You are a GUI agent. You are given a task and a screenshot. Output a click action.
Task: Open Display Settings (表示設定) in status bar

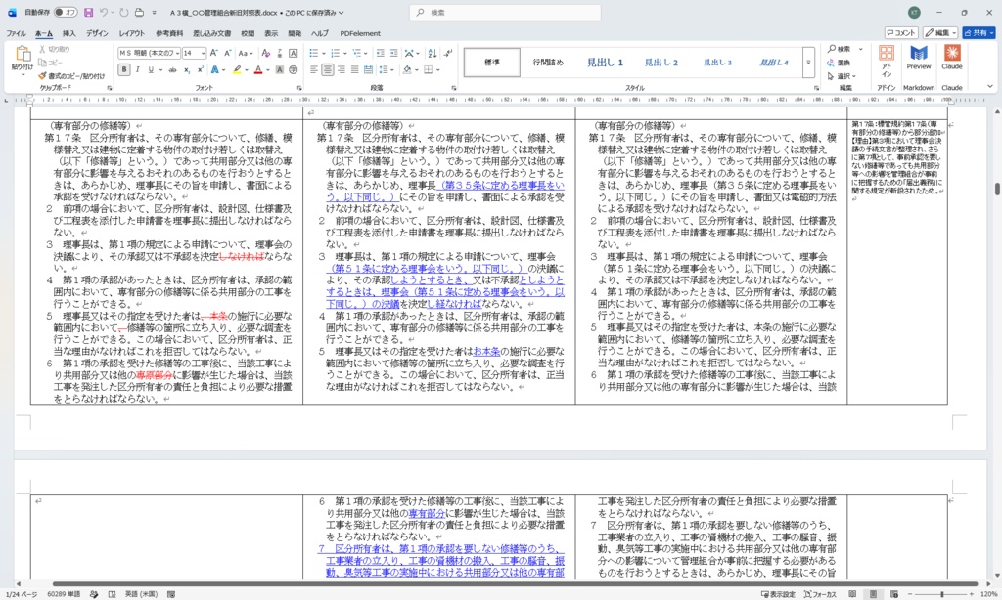778,594
